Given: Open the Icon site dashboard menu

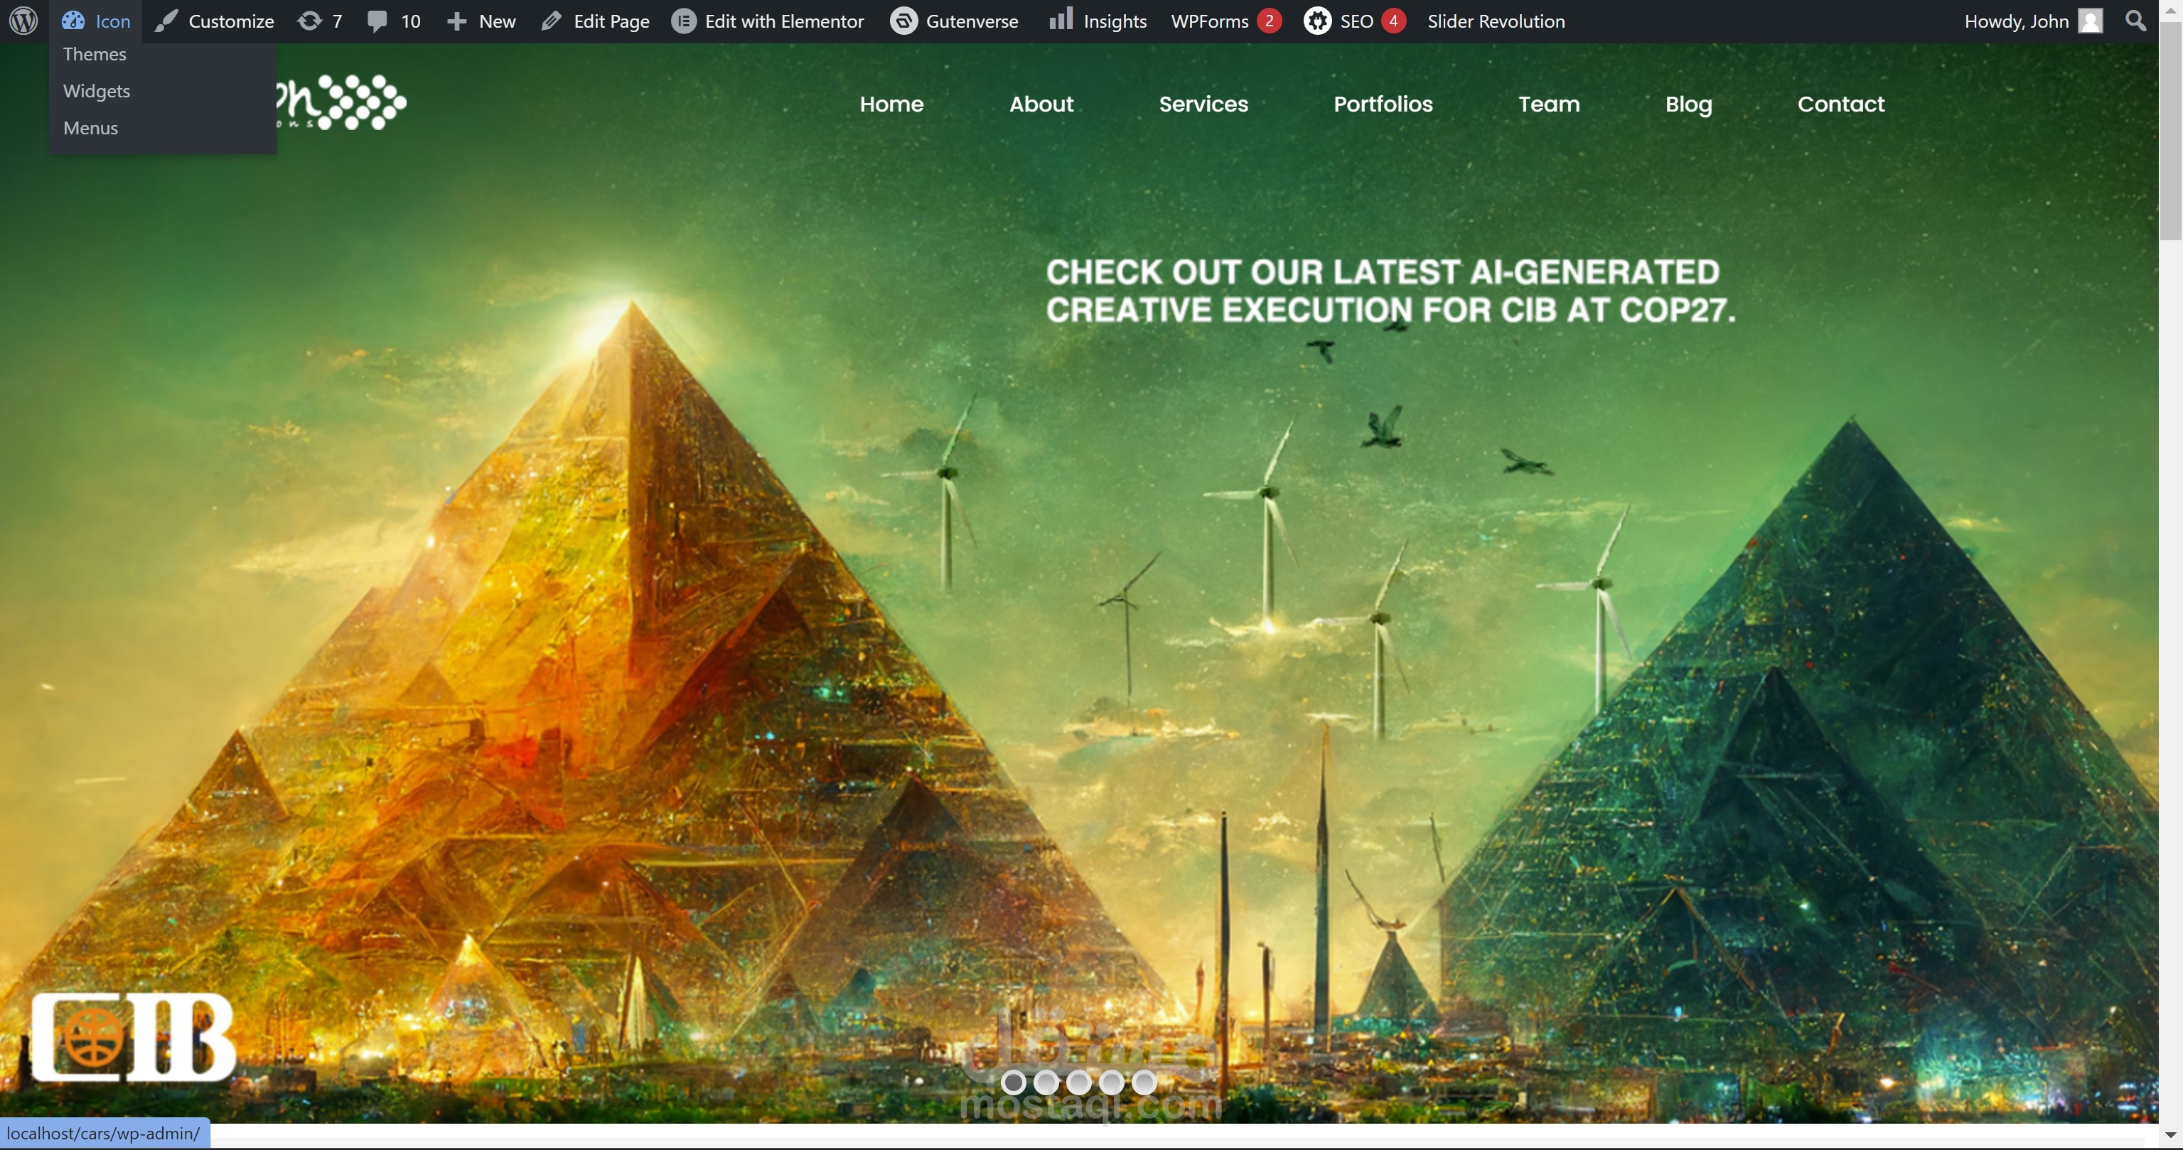Looking at the screenshot, I should point(96,21).
